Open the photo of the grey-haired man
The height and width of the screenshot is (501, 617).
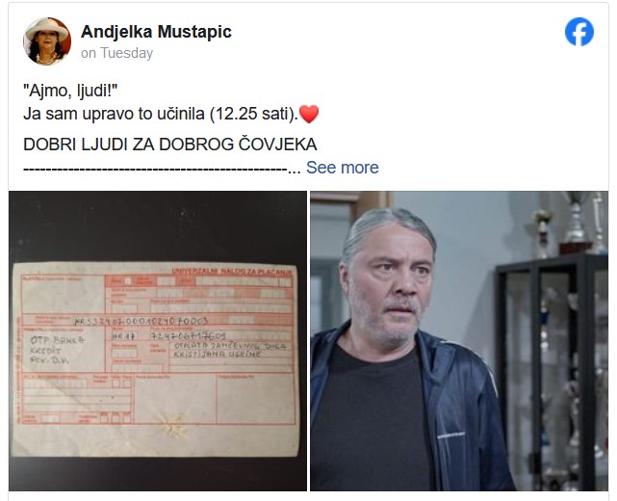coord(459,341)
